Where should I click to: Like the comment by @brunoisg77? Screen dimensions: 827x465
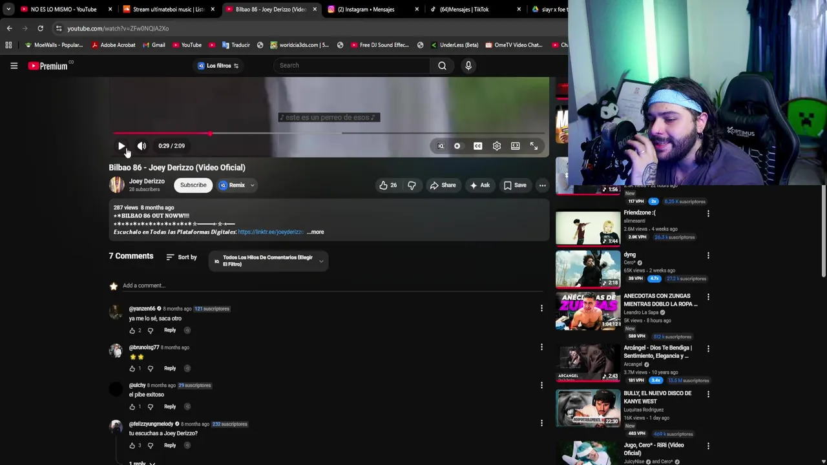click(x=132, y=369)
